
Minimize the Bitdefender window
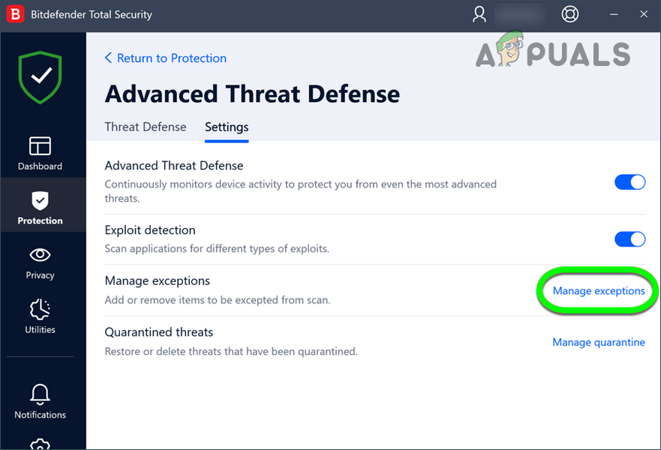click(614, 14)
